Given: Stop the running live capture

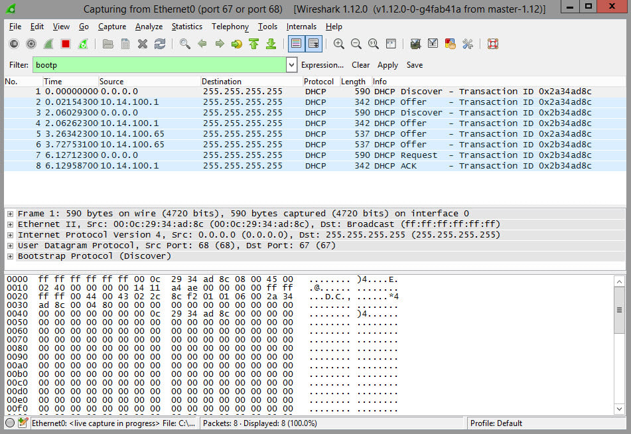Looking at the screenshot, I should (66, 44).
